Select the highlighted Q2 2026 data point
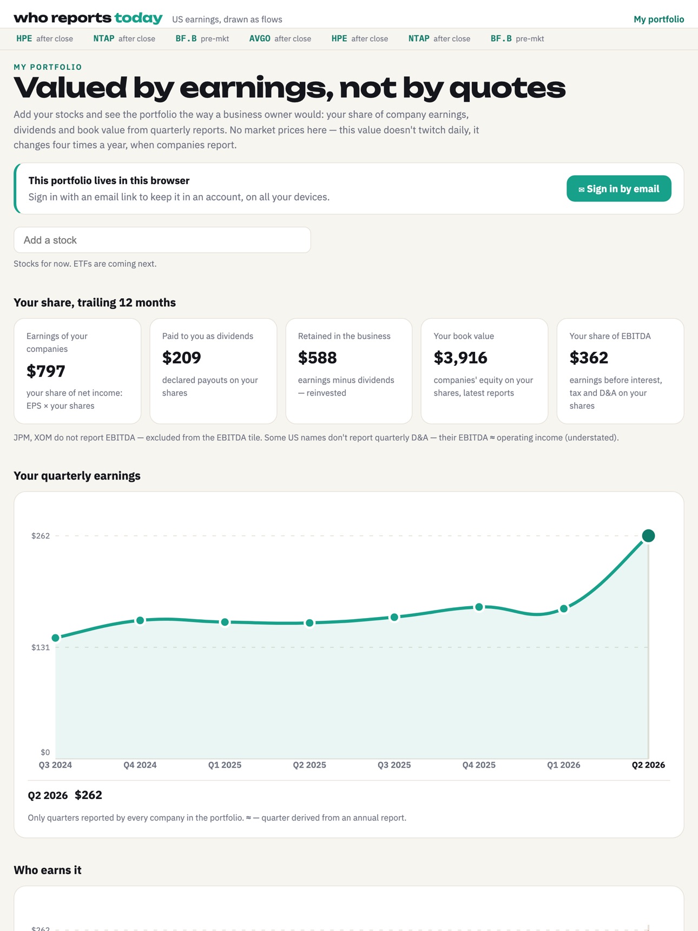The width and height of the screenshot is (698, 931). click(648, 536)
